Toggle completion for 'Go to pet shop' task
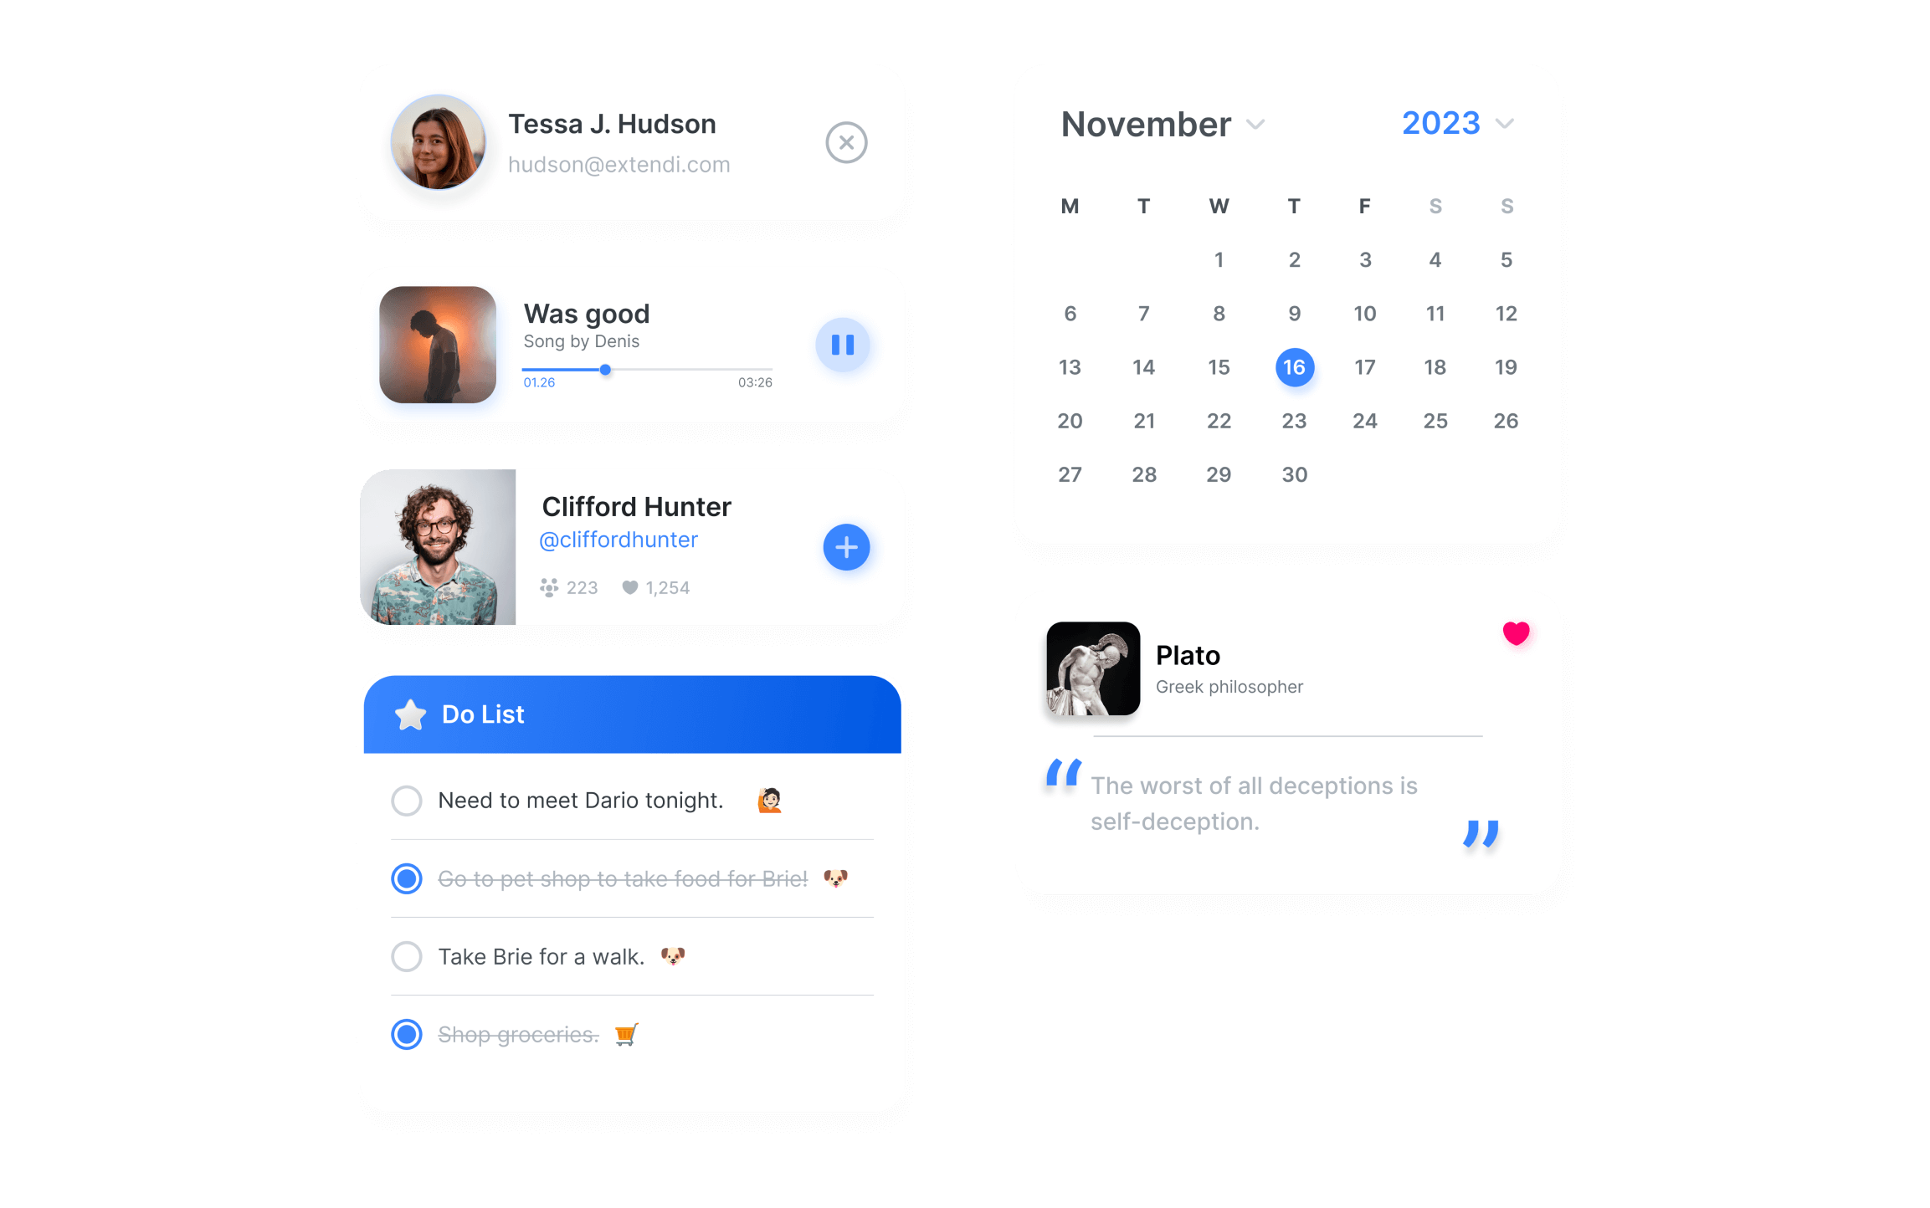Screen dimensions: 1930x1208 pos(409,878)
